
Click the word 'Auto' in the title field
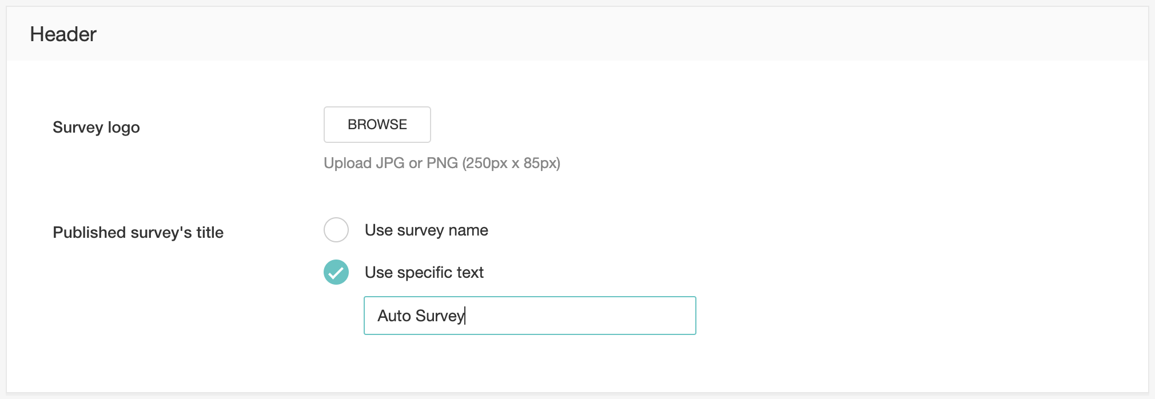(394, 316)
